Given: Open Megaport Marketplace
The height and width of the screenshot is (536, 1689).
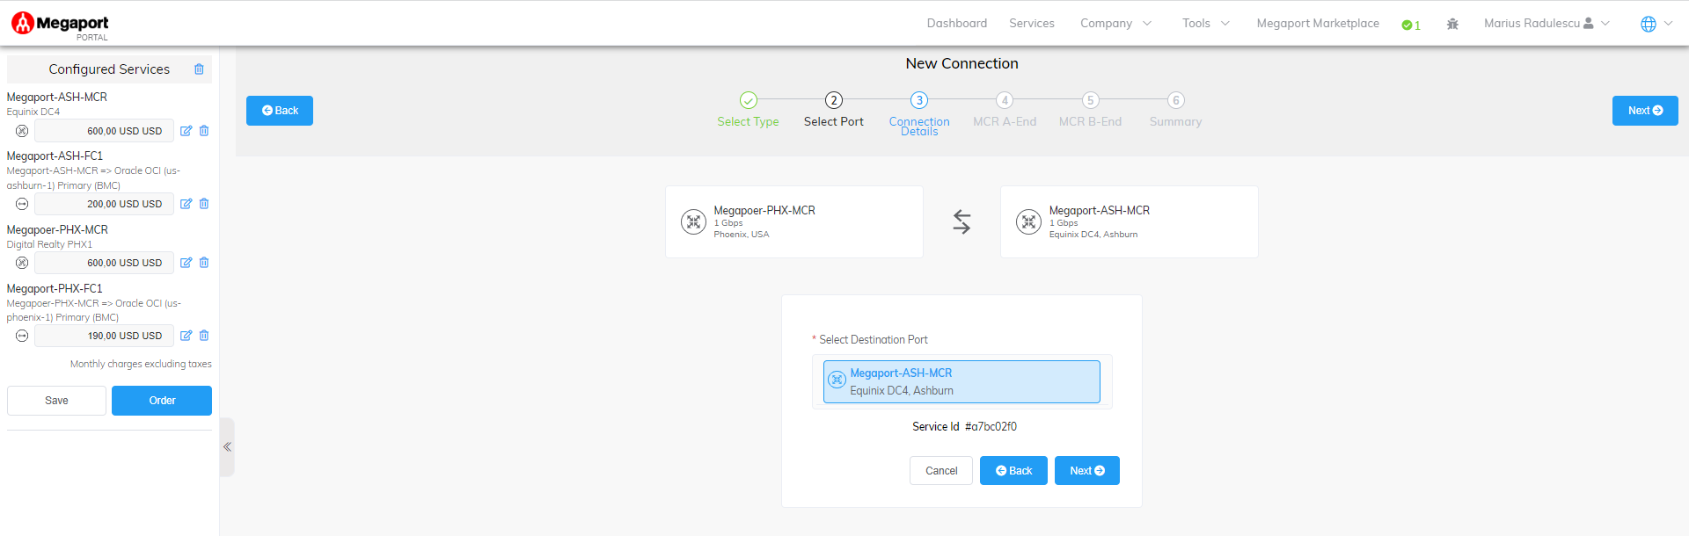Looking at the screenshot, I should coord(1317,24).
